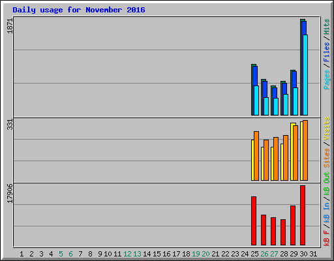Viewport: 334px width, 261px height.
Task: Click the cyan Pages bar for day 28
Action: tap(286, 104)
